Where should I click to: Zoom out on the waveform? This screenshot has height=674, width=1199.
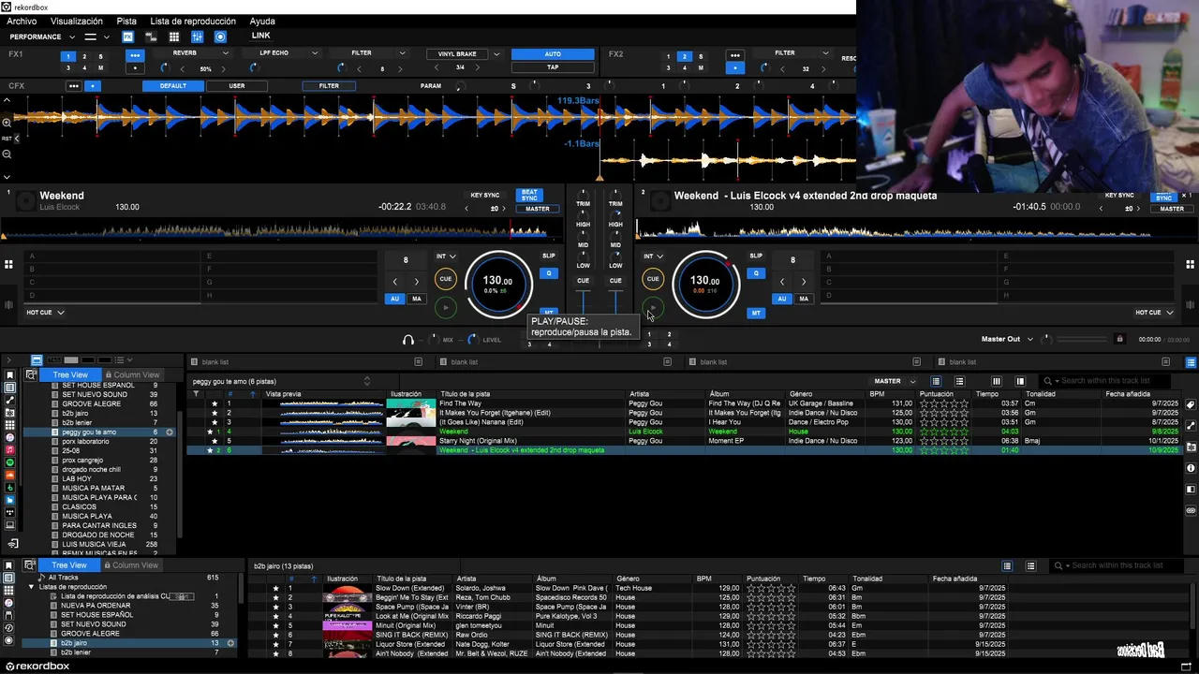click(7, 154)
